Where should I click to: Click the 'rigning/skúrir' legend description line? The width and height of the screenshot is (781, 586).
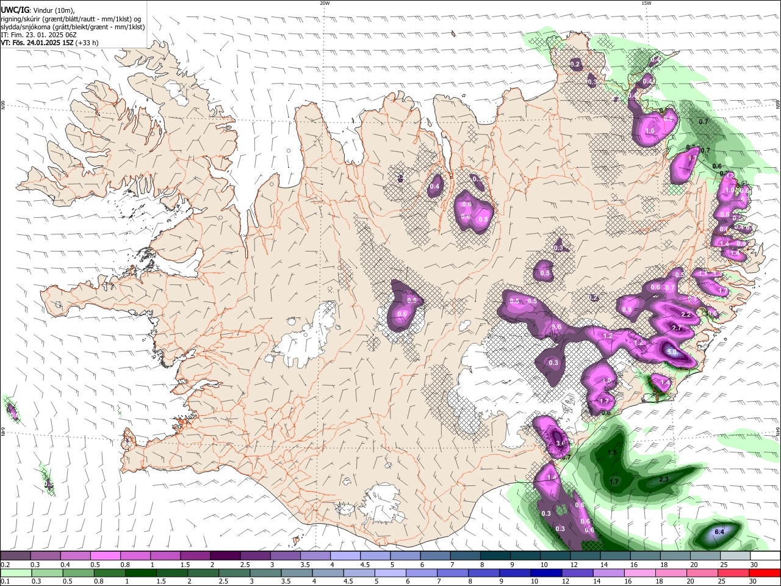click(x=71, y=19)
